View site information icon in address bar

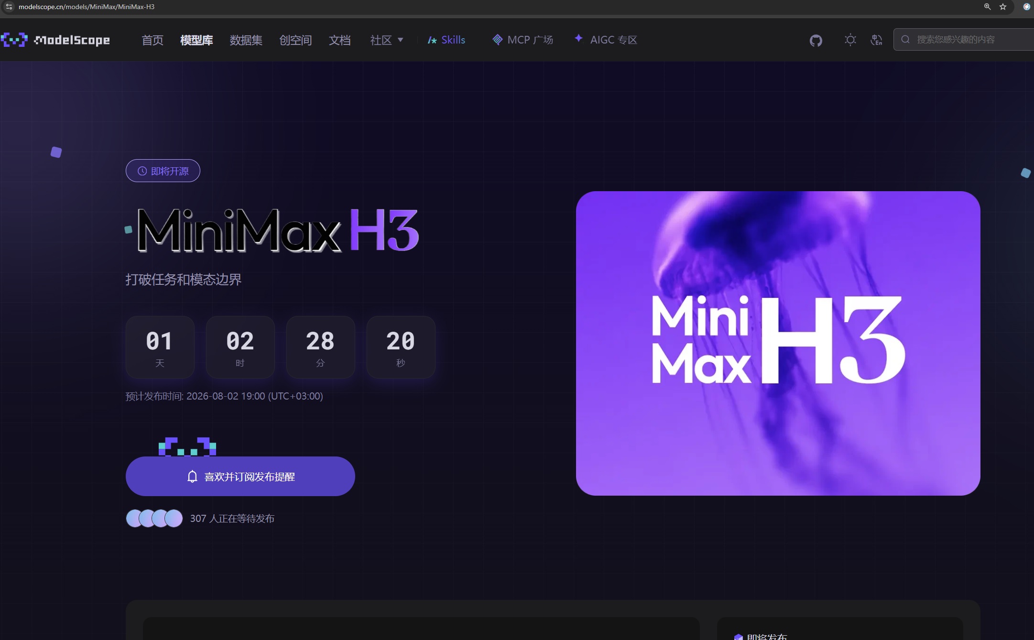pos(9,7)
